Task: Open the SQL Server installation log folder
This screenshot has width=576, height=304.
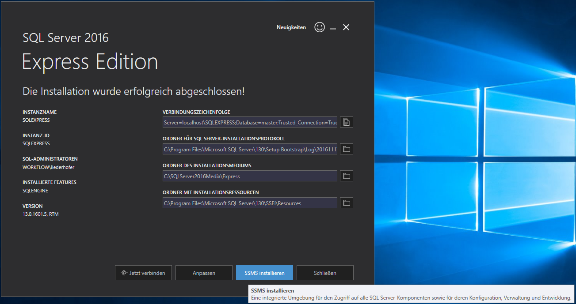Action: [x=347, y=149]
